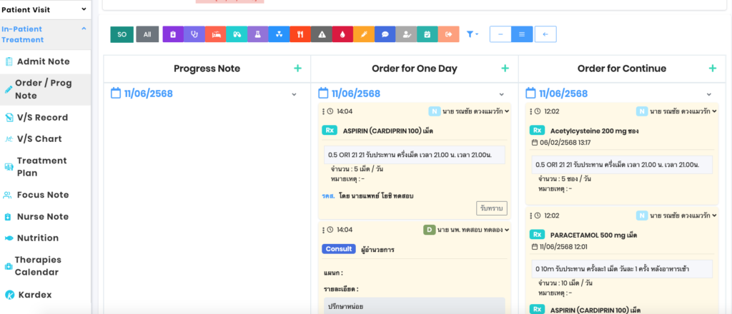Open the Kardex sidebar item
The image size is (732, 314).
(34, 295)
